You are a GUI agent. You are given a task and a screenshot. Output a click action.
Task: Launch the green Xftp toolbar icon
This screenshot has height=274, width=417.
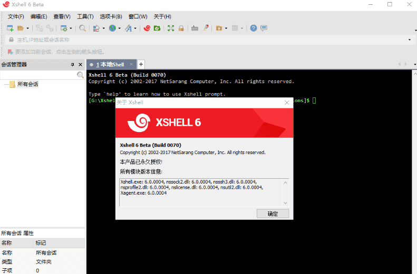tap(157, 28)
